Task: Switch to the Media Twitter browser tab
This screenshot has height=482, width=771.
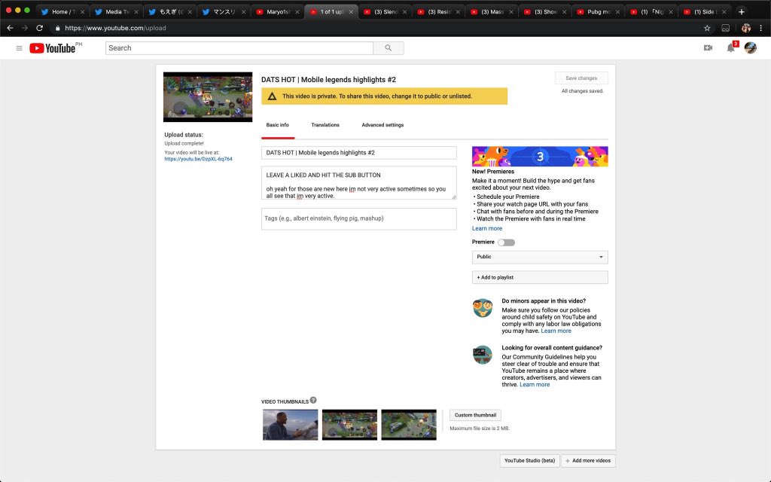Action: pos(117,12)
